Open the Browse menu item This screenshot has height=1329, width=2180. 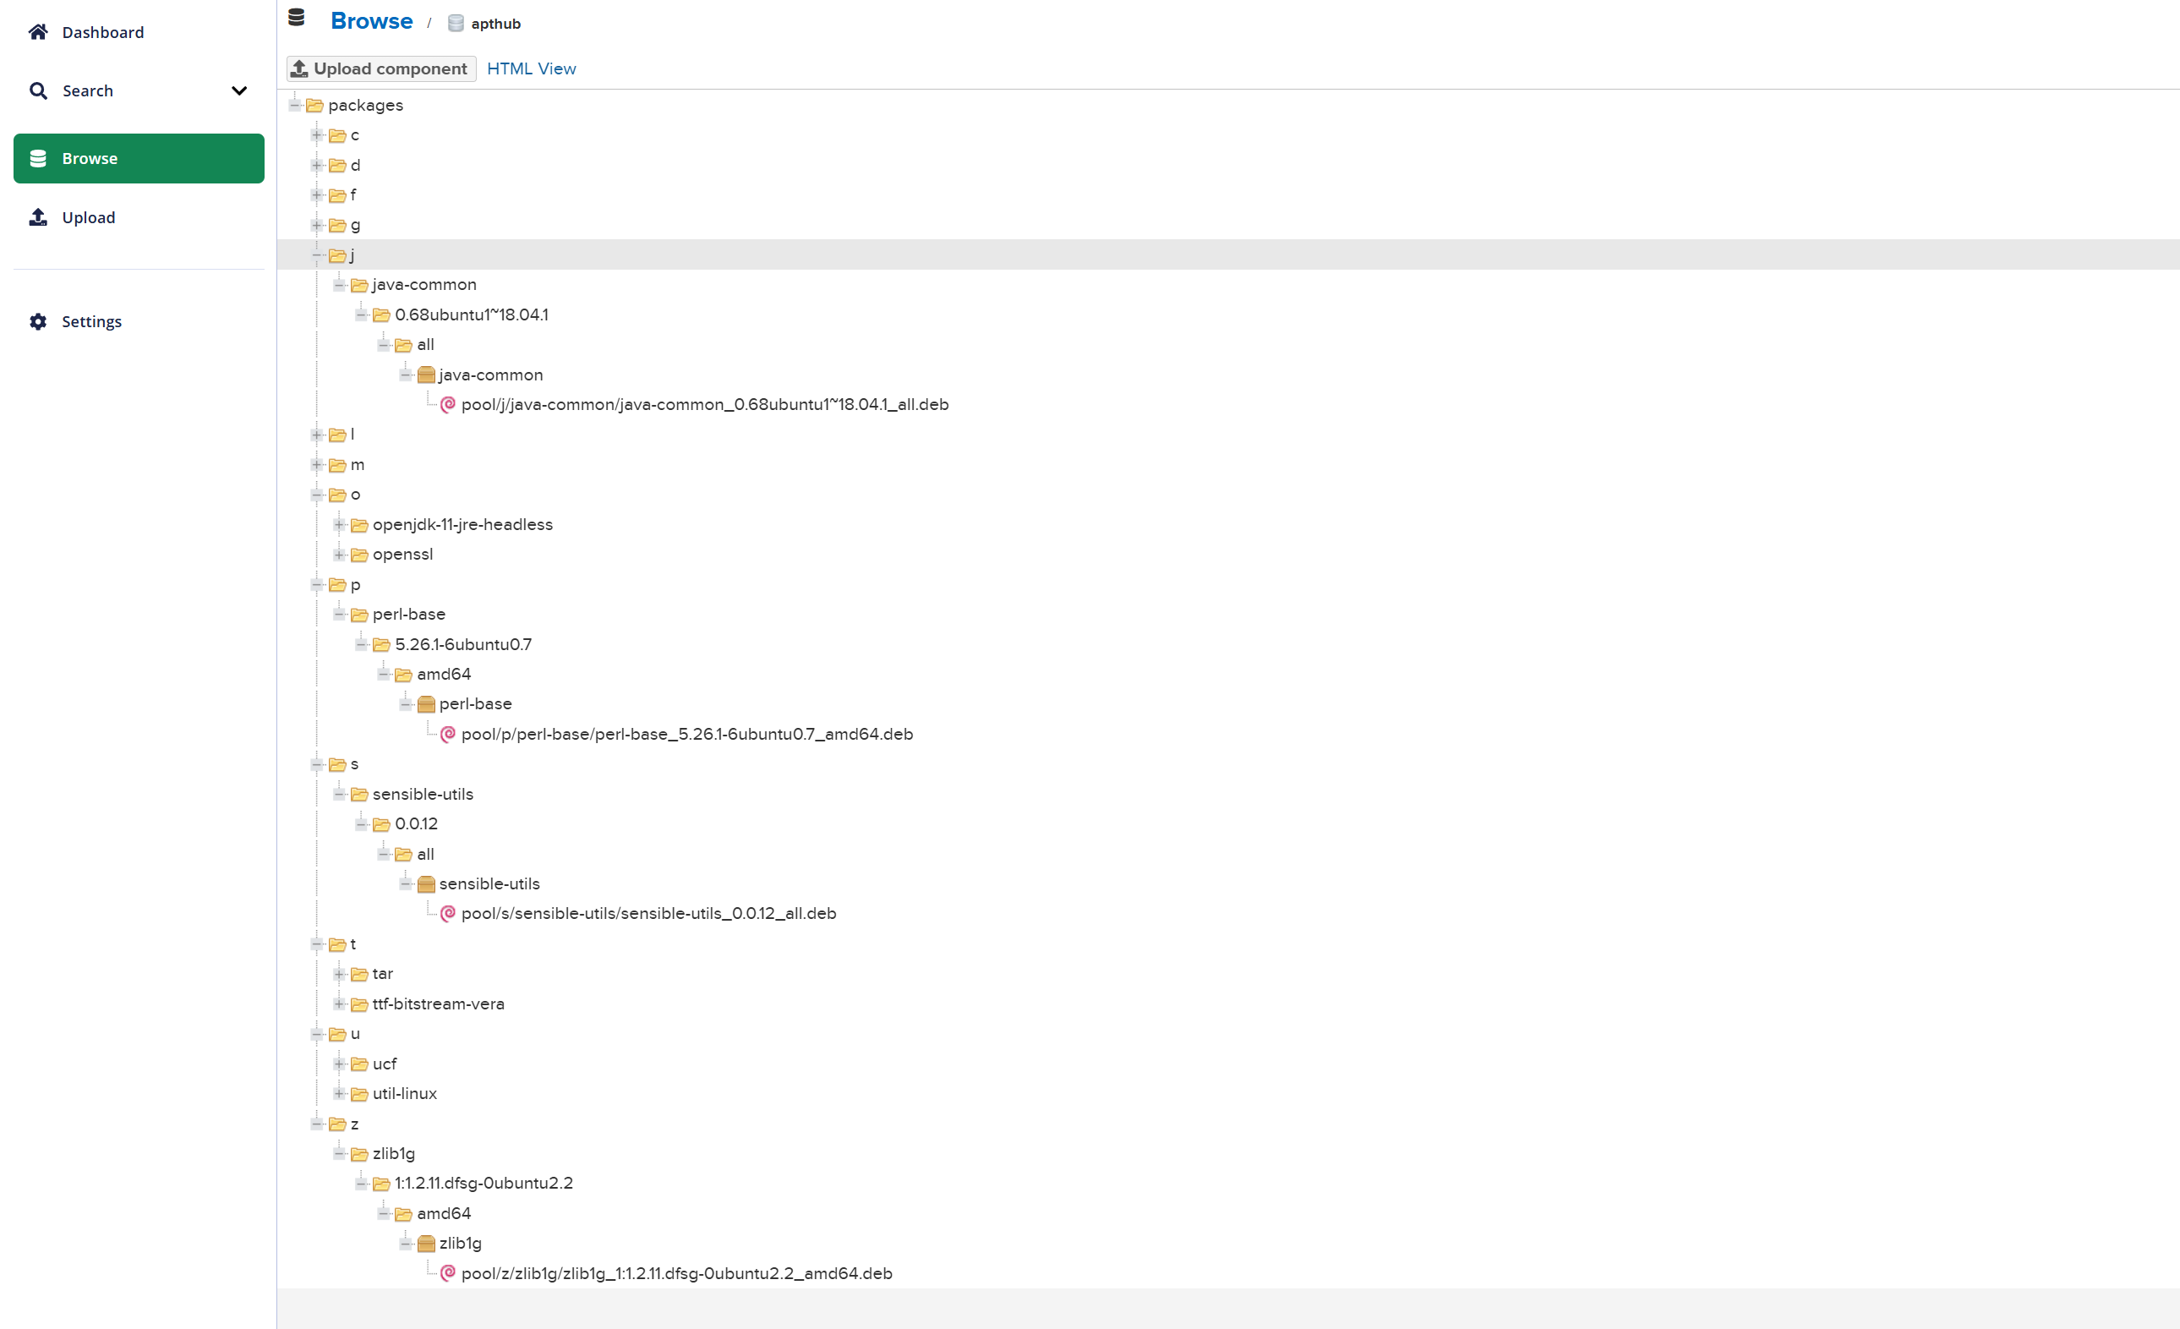pos(139,158)
